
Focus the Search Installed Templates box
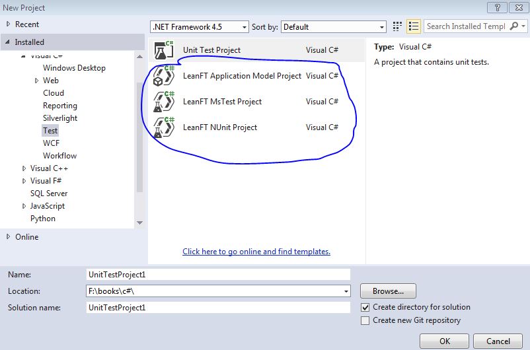click(466, 26)
